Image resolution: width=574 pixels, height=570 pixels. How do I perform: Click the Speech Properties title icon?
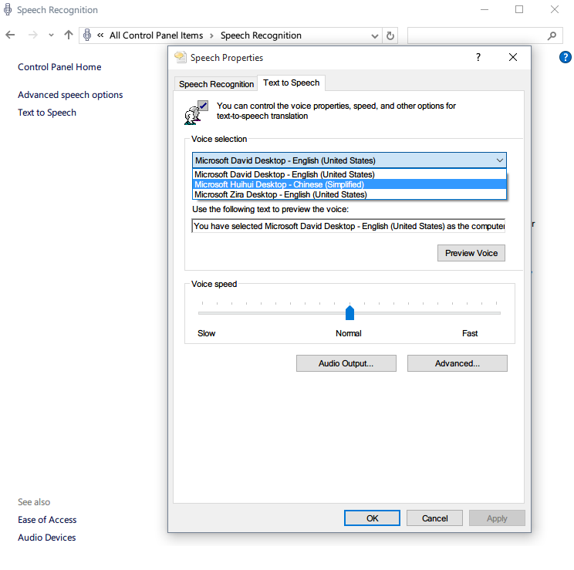coord(180,57)
